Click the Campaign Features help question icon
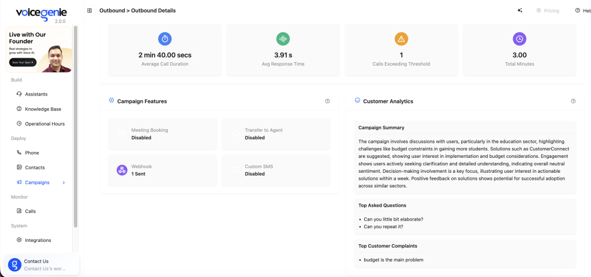Screen dimensions: 591x277 (327, 101)
